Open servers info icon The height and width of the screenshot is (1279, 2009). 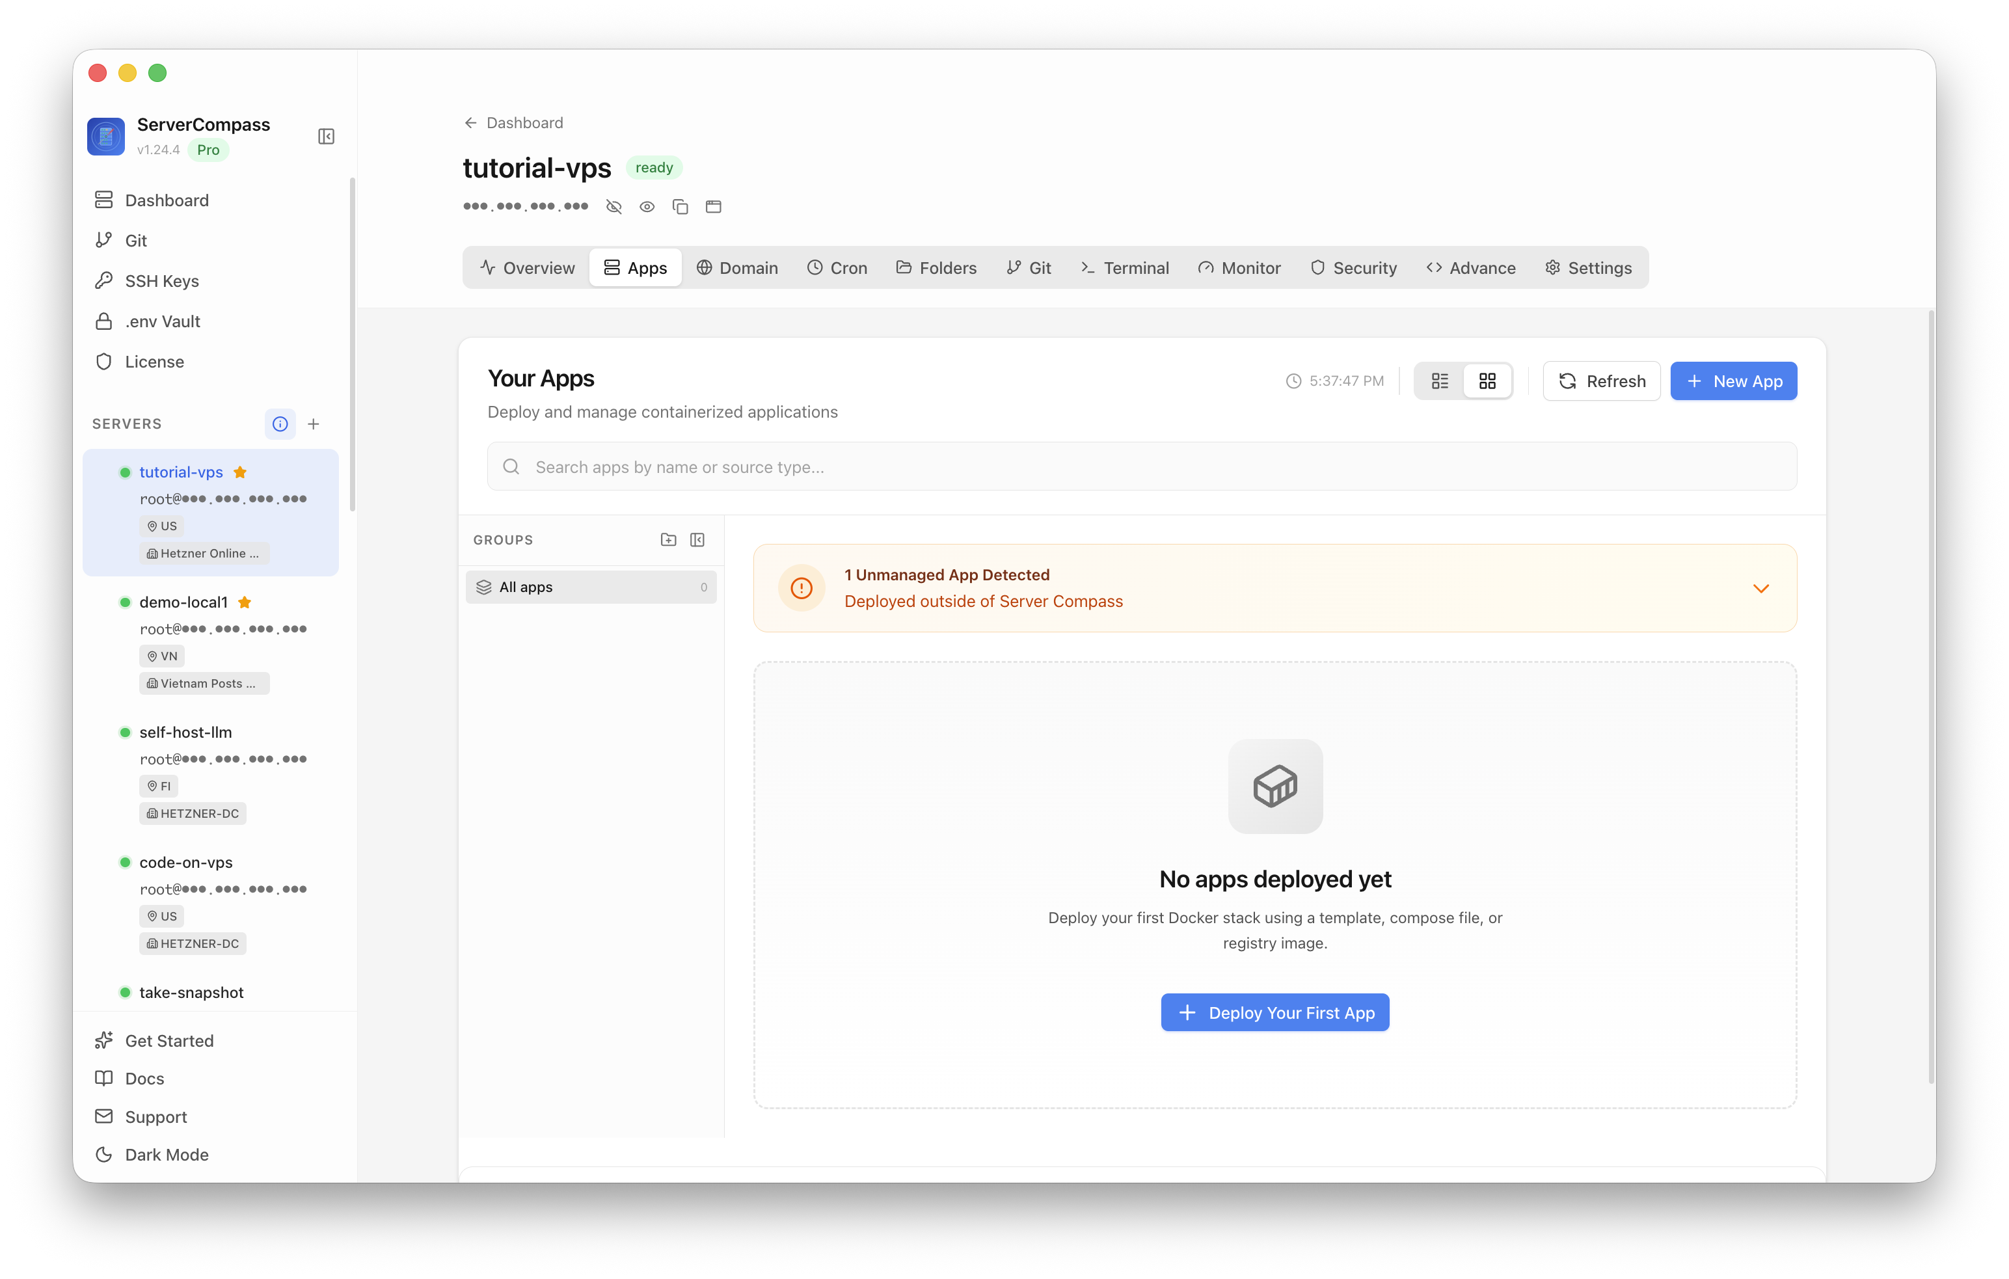pyautogui.click(x=280, y=424)
